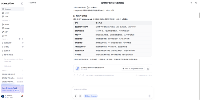The height and width of the screenshot is (100, 200).
Task: Focus the Ask me anything input
Action: click(x=112, y=89)
